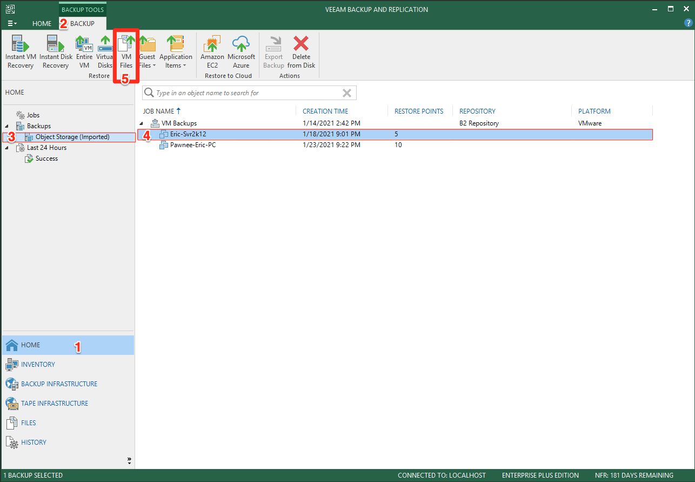
Task: Open the Application Items dropdown
Action: coord(176,52)
